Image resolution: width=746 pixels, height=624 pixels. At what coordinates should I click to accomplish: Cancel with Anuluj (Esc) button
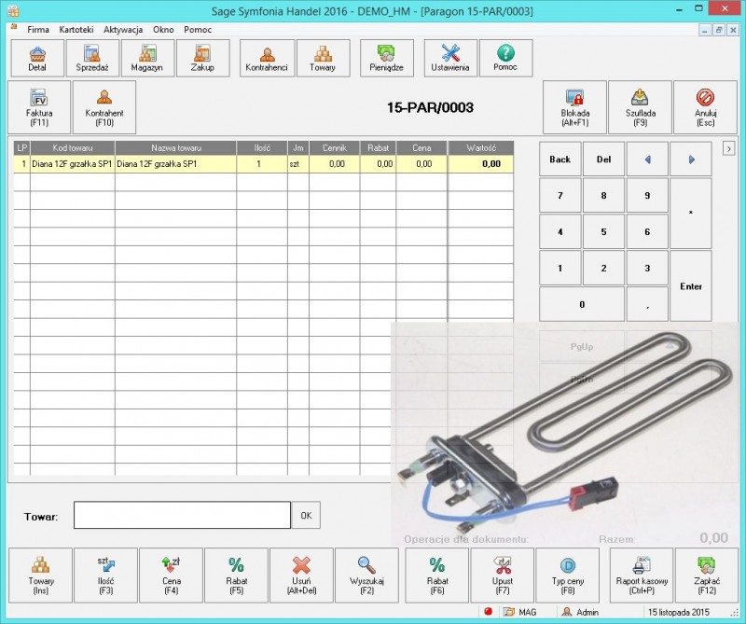click(x=705, y=107)
